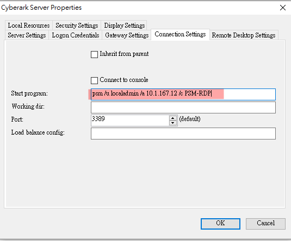Increase port number with up arrow

[173, 118]
